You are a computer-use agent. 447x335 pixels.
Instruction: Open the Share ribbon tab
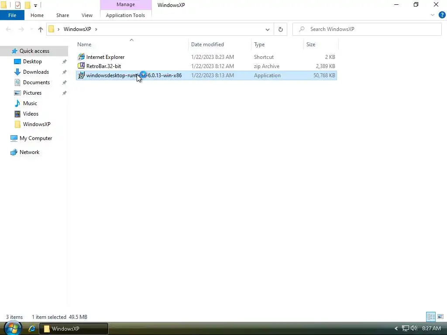coord(62,15)
